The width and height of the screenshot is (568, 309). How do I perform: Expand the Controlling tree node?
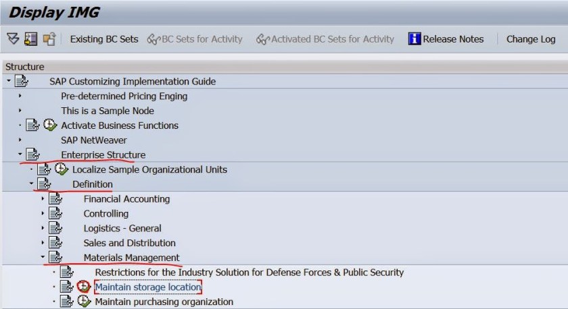pyautogui.click(x=43, y=213)
